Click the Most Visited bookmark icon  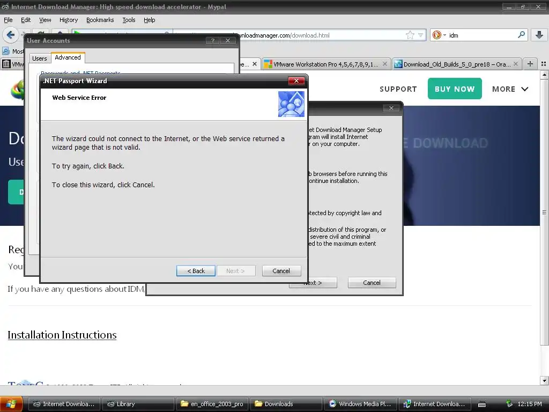(5, 51)
